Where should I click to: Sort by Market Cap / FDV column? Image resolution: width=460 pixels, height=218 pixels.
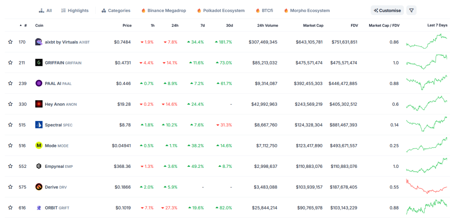tap(384, 26)
